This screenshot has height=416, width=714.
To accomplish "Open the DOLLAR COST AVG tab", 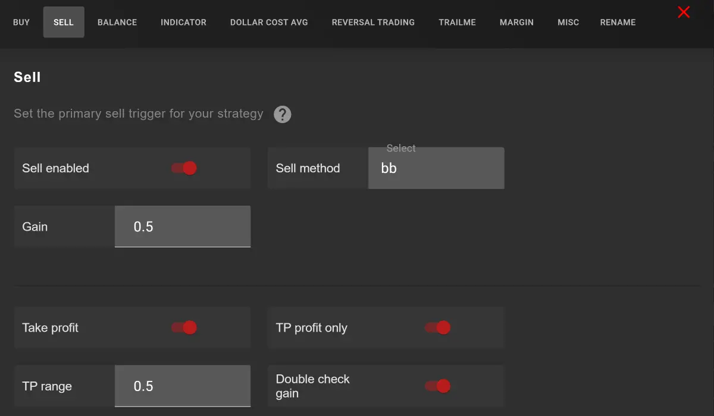I will click(x=268, y=22).
